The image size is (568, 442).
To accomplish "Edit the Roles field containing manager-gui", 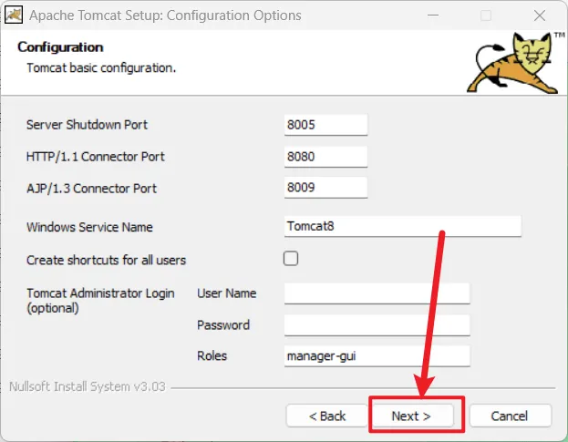I will (377, 356).
